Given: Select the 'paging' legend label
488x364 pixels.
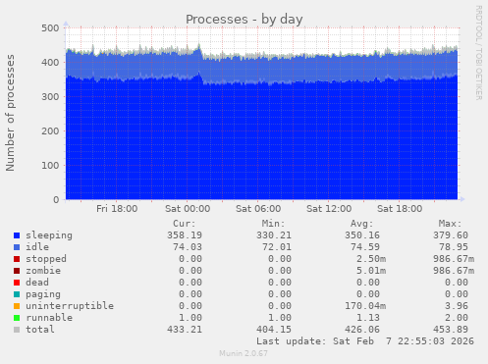Looking at the screenshot, I should pos(43,294).
